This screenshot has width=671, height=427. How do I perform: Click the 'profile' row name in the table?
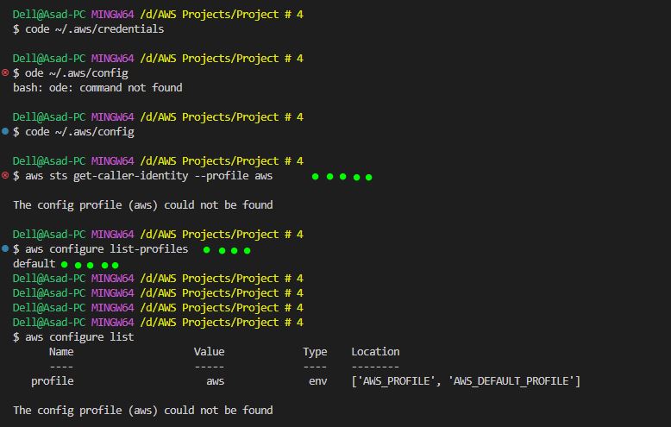click(53, 381)
